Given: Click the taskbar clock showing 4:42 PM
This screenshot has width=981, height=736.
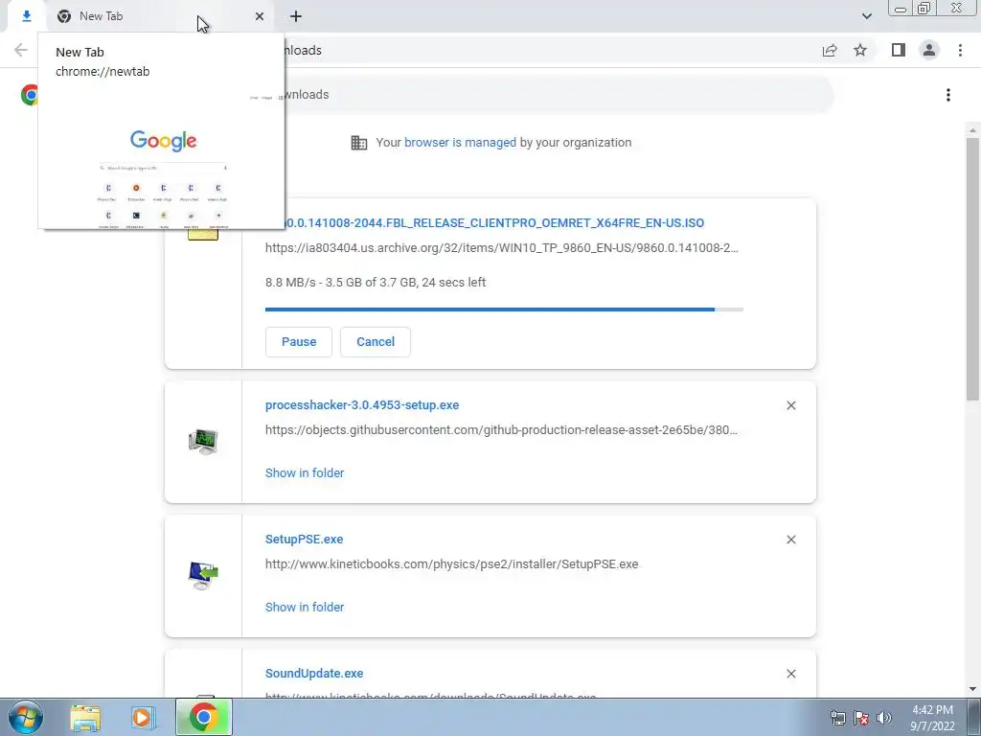Looking at the screenshot, I should click(932, 718).
